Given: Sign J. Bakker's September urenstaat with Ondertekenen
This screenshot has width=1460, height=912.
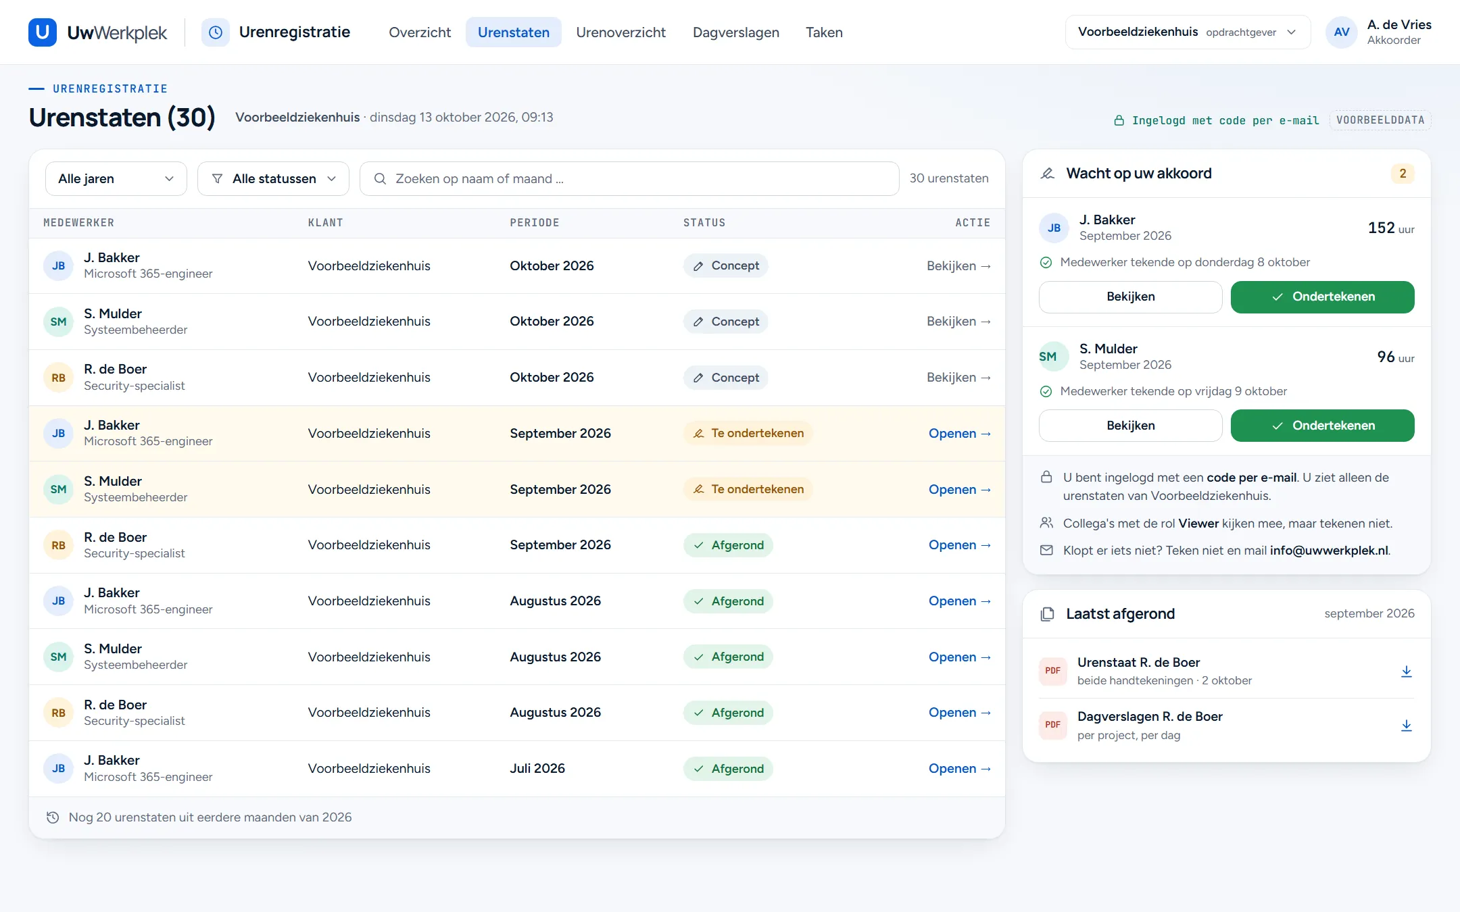Looking at the screenshot, I should [1322, 297].
